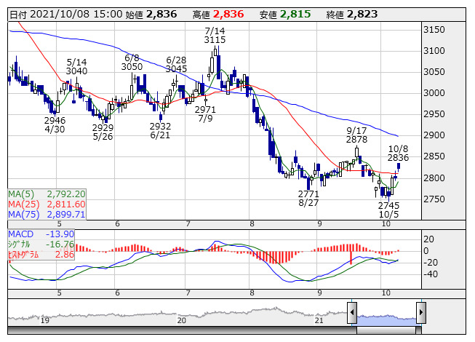The height and width of the screenshot is (342, 475).
Task: Click the year 19 marker in overview chart
Action: (x=45, y=320)
